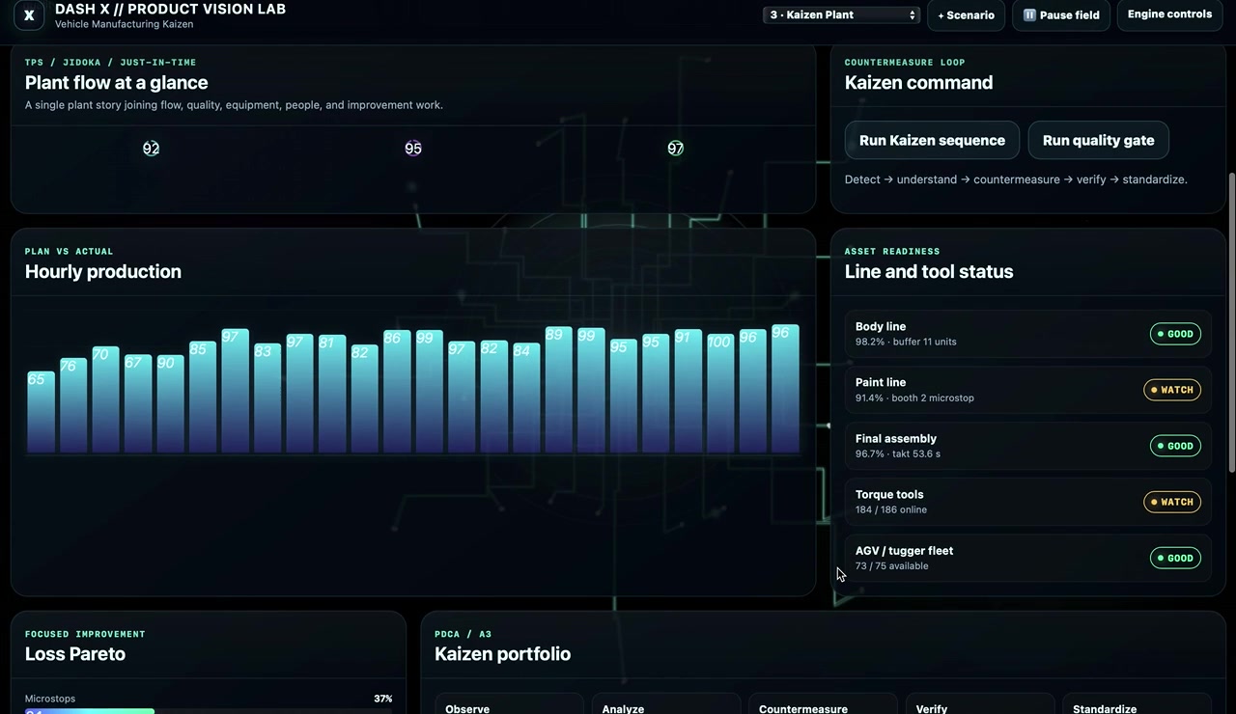This screenshot has height=714, width=1236.
Task: Click Body line GOOD status badge
Action: (x=1175, y=334)
